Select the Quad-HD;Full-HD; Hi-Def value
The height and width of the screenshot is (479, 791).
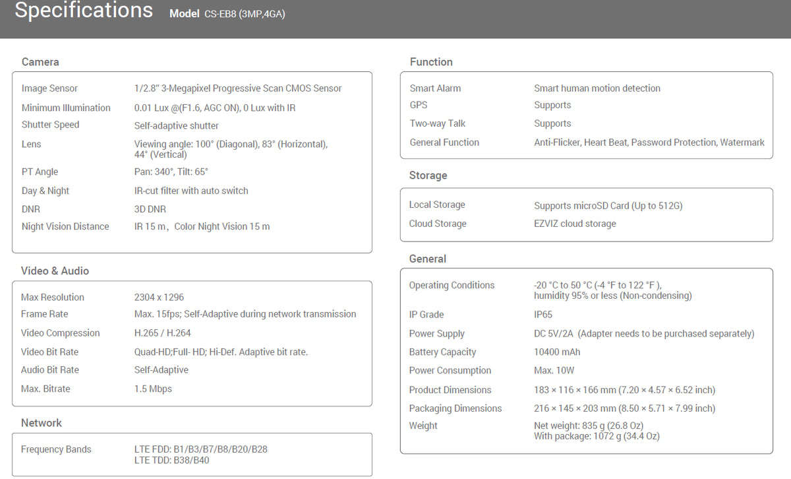point(221,352)
